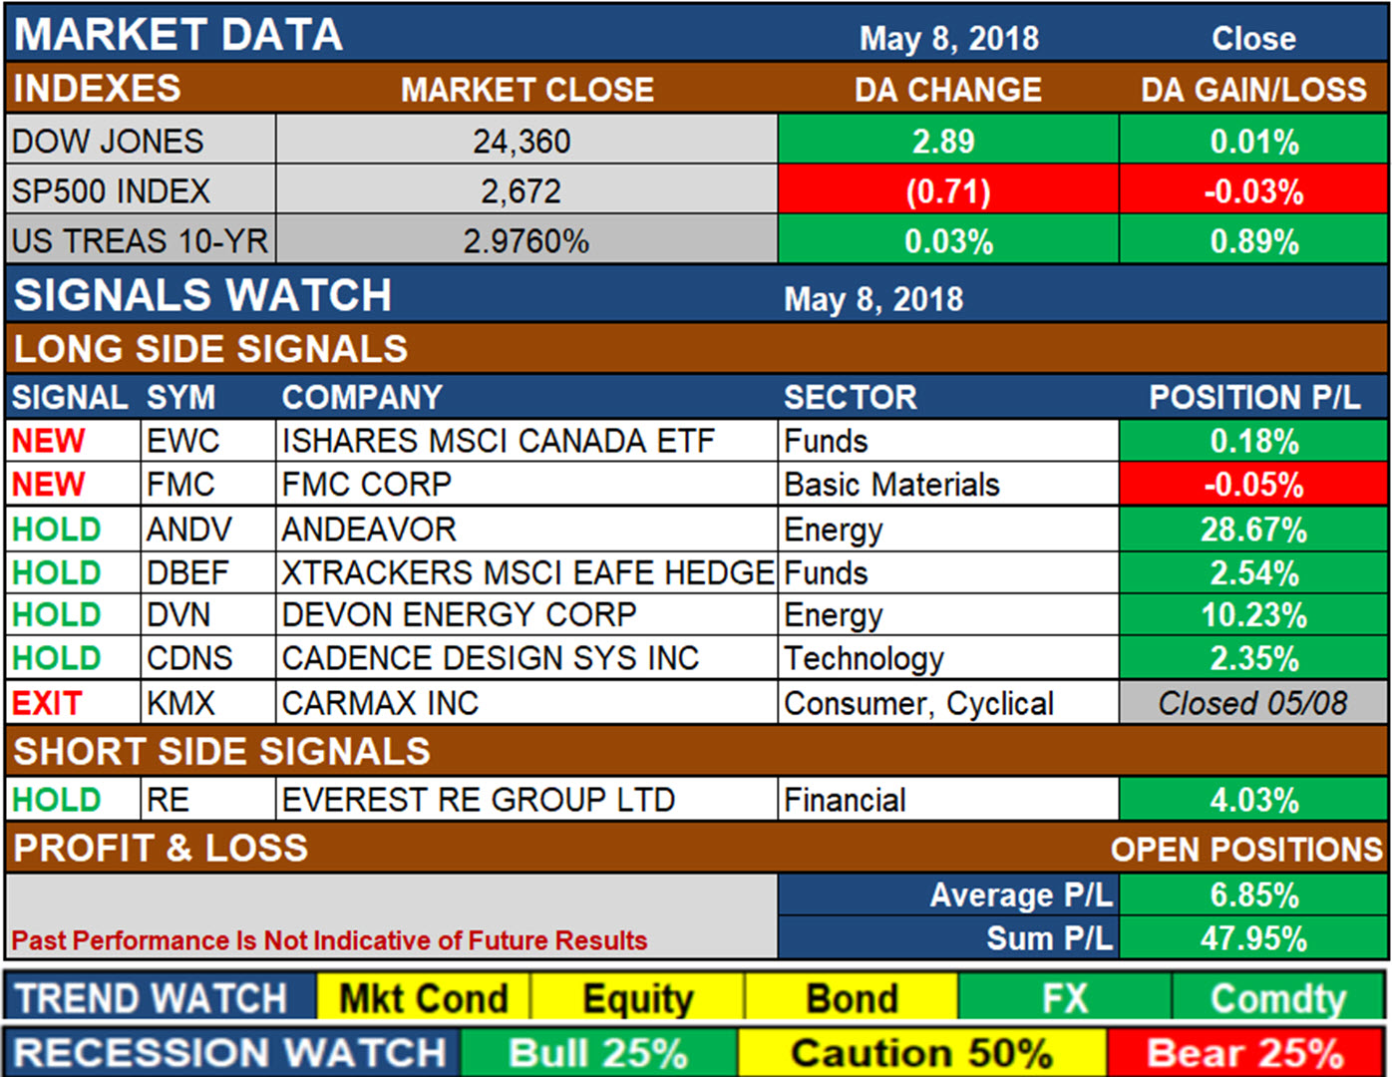Click the past performance disclaimer text
The height and width of the screenshot is (1077, 1392).
click(329, 940)
